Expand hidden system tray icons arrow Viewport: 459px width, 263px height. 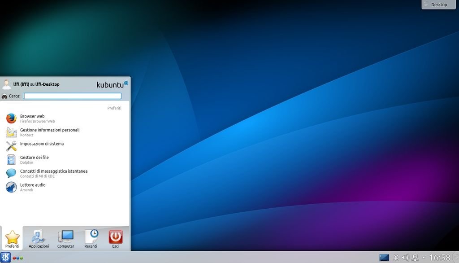coord(424,258)
